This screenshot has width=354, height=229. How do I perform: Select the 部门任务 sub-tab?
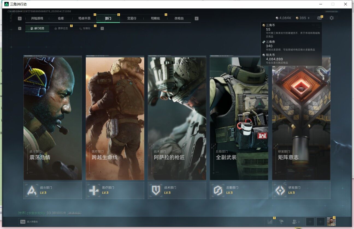pyautogui.click(x=37, y=28)
